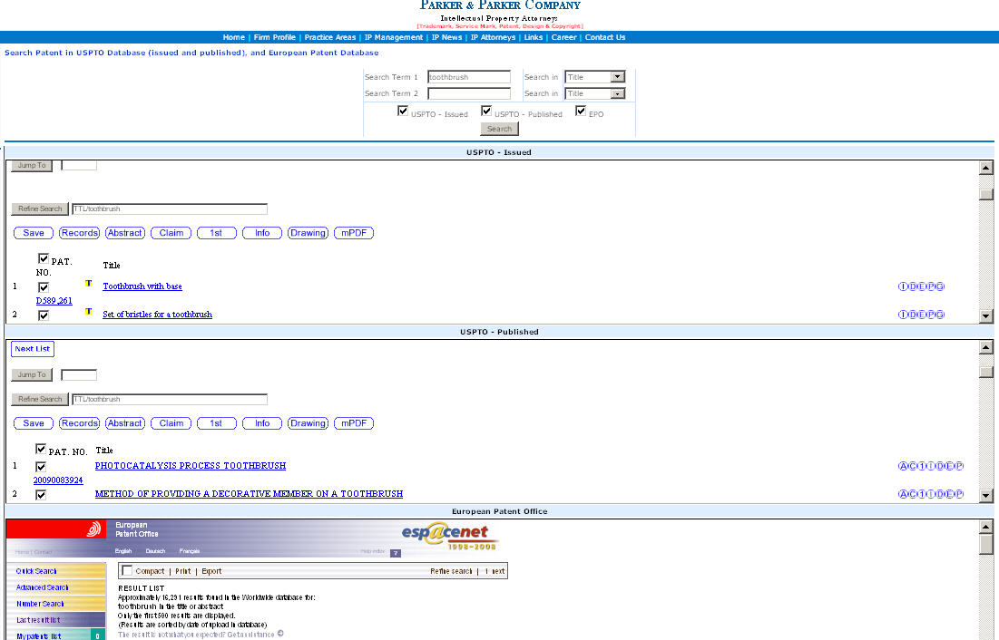Screen dimensions: 999x640
Task: Click the D icon for Set of bristles row
Action: pos(912,315)
